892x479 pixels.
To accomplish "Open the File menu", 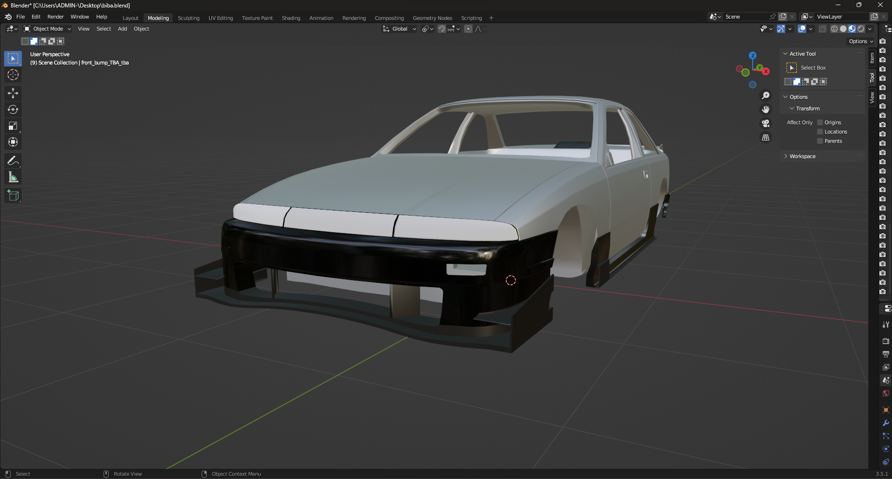I will click(x=20, y=17).
